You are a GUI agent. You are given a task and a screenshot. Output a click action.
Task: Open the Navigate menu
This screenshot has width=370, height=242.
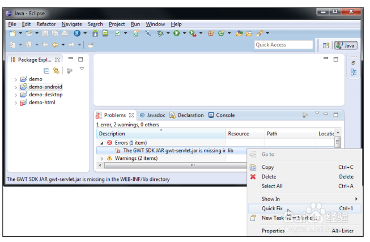pyautogui.click(x=72, y=24)
